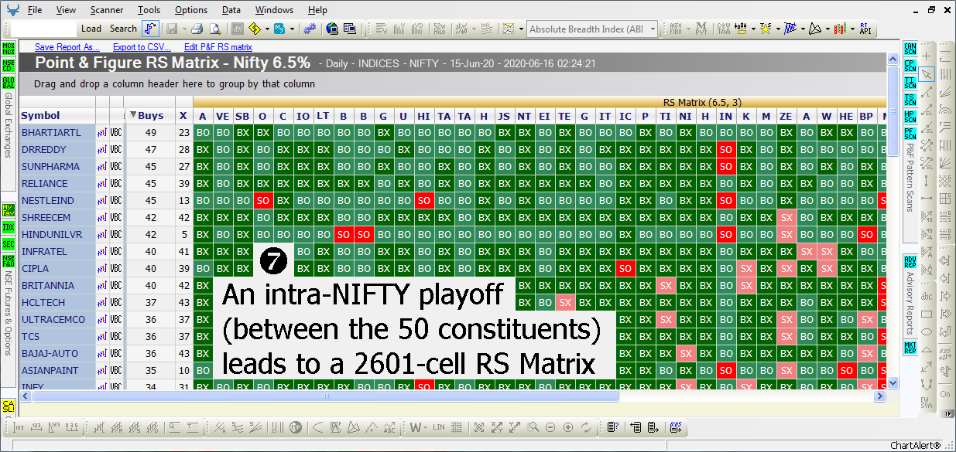Click the horizontal scrollbar thumb below the matrix
This screenshot has width=956, height=452.
326,396
